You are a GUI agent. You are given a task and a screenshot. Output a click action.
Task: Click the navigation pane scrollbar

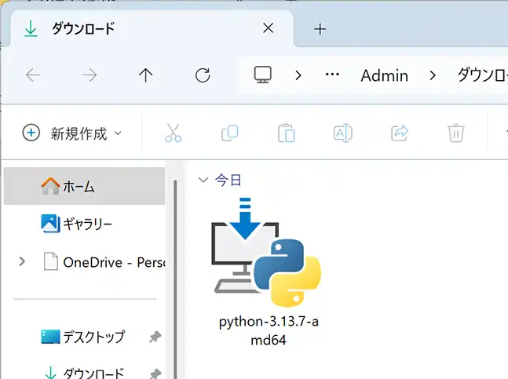coord(175,279)
